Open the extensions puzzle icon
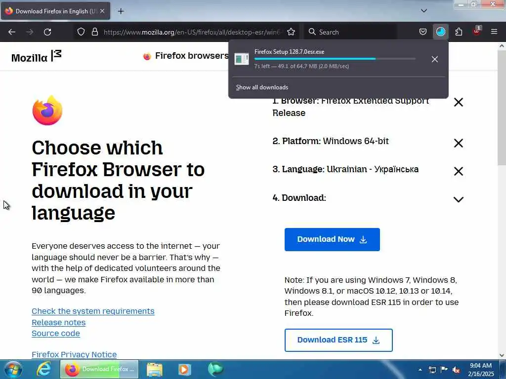Screen dimensions: 506x379 (459, 32)
